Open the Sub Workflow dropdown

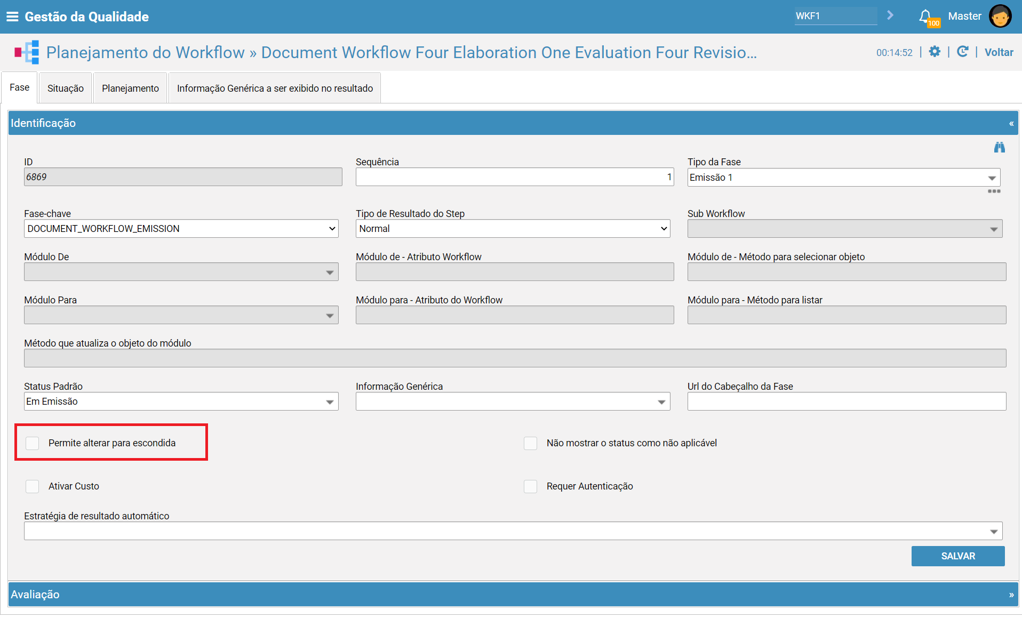[994, 229]
